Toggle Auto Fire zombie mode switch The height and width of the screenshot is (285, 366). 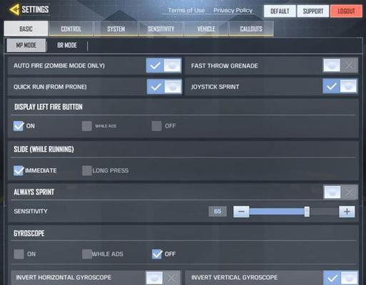tap(163, 66)
